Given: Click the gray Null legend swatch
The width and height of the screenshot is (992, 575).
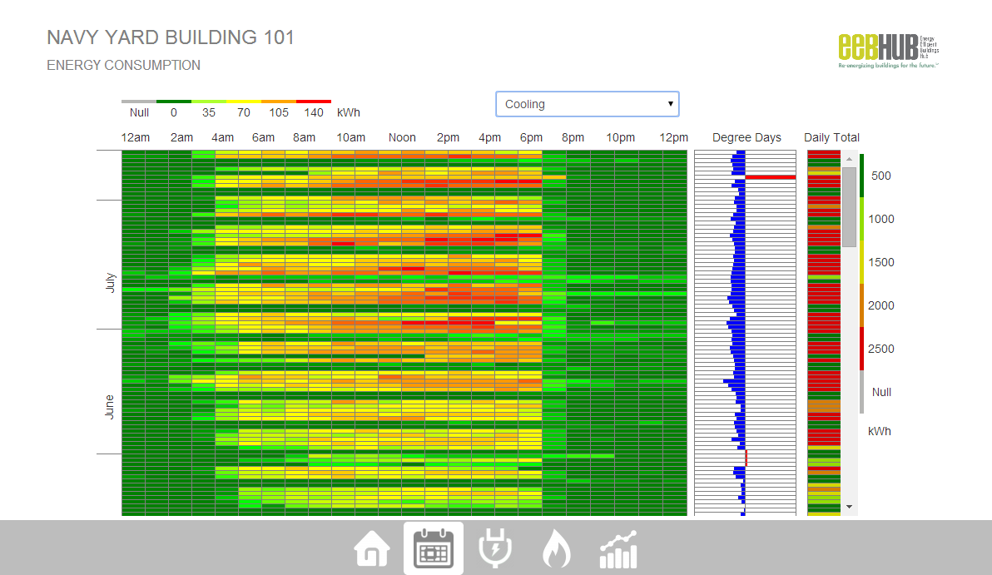Looking at the screenshot, I should pyautogui.click(x=138, y=102).
